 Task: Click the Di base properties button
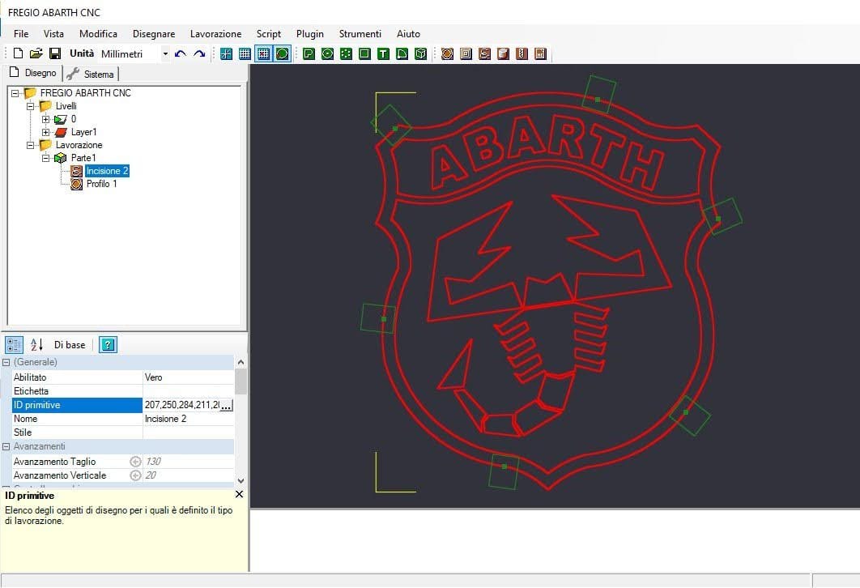click(x=70, y=345)
